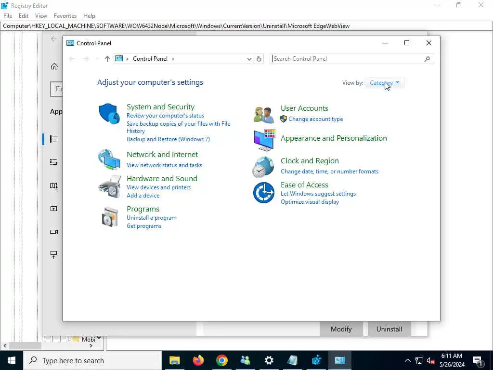Open the Favorites menu in Registry Editor
This screenshot has height=370, width=493.
(x=65, y=16)
